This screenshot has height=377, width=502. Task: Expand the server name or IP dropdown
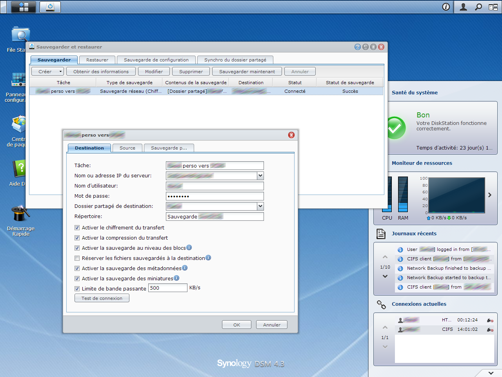(x=260, y=176)
